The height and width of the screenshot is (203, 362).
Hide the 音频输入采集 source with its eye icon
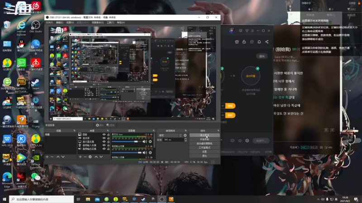[x=104, y=145]
